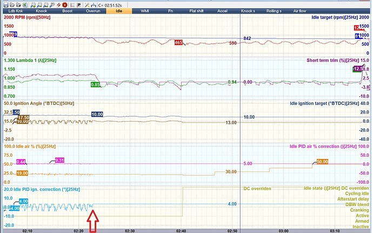Screen dimensions: 373x233
Task: Export data with the spreadsheet icon
Action: click(25, 5)
